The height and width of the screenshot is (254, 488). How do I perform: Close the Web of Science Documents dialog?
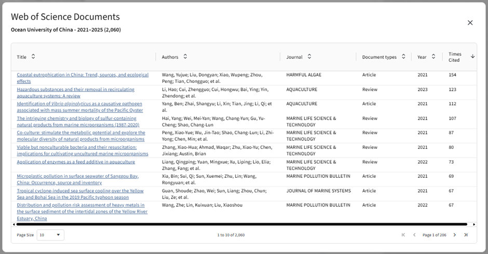(470, 23)
